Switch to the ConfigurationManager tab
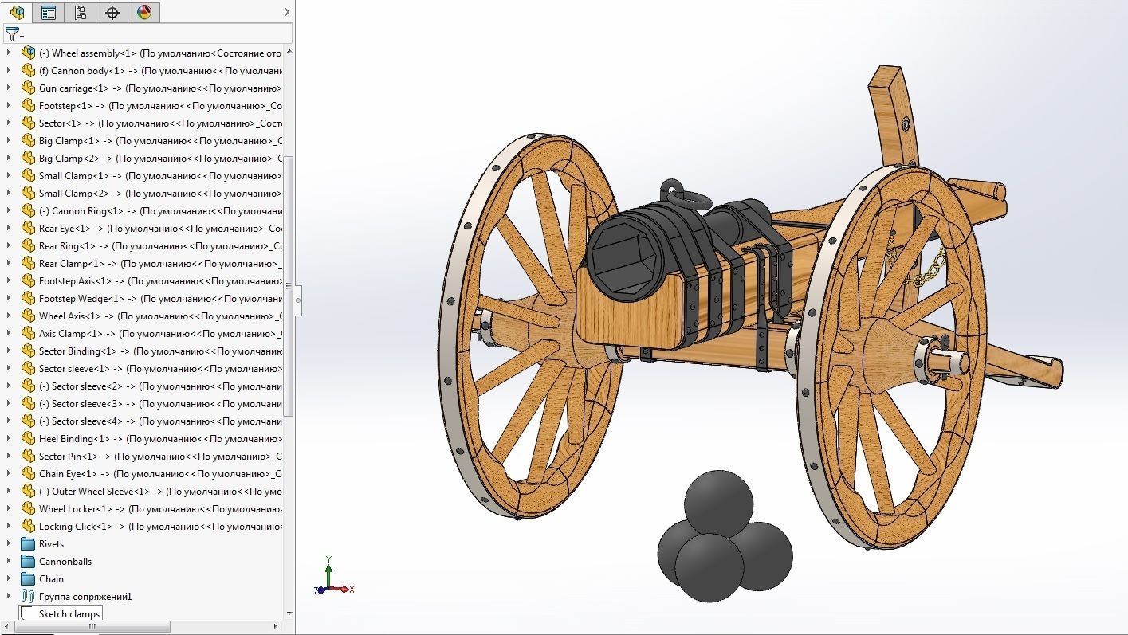Image resolution: width=1128 pixels, height=635 pixels. point(80,12)
